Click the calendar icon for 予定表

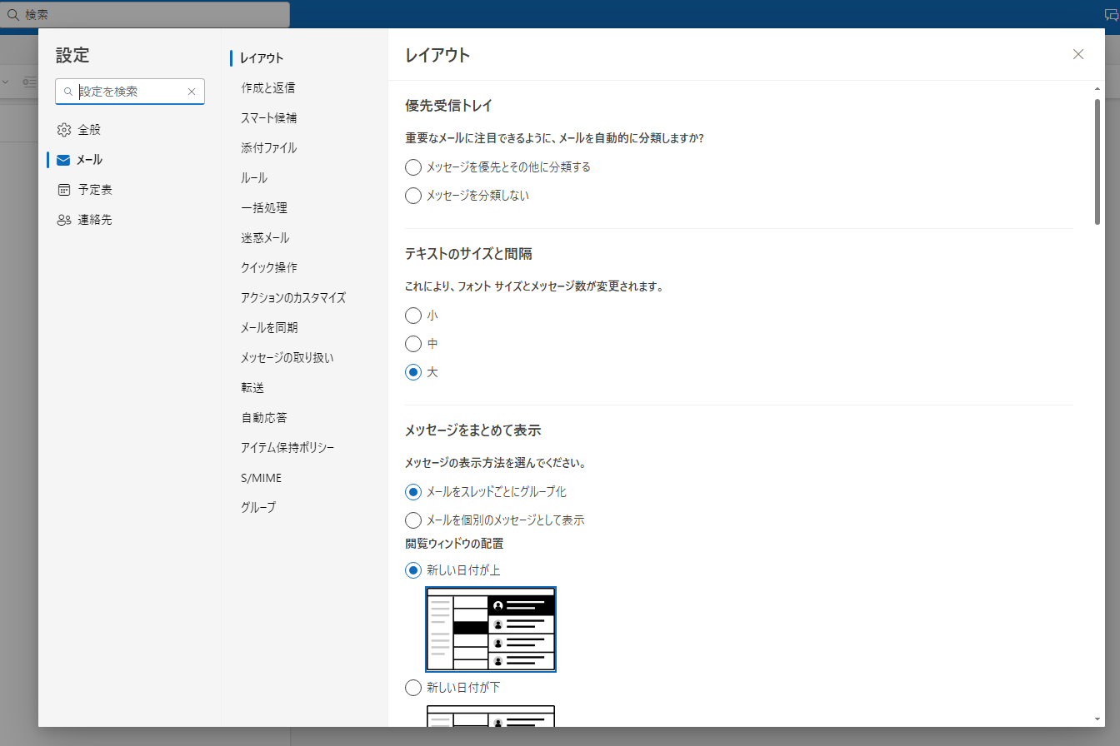tap(64, 190)
